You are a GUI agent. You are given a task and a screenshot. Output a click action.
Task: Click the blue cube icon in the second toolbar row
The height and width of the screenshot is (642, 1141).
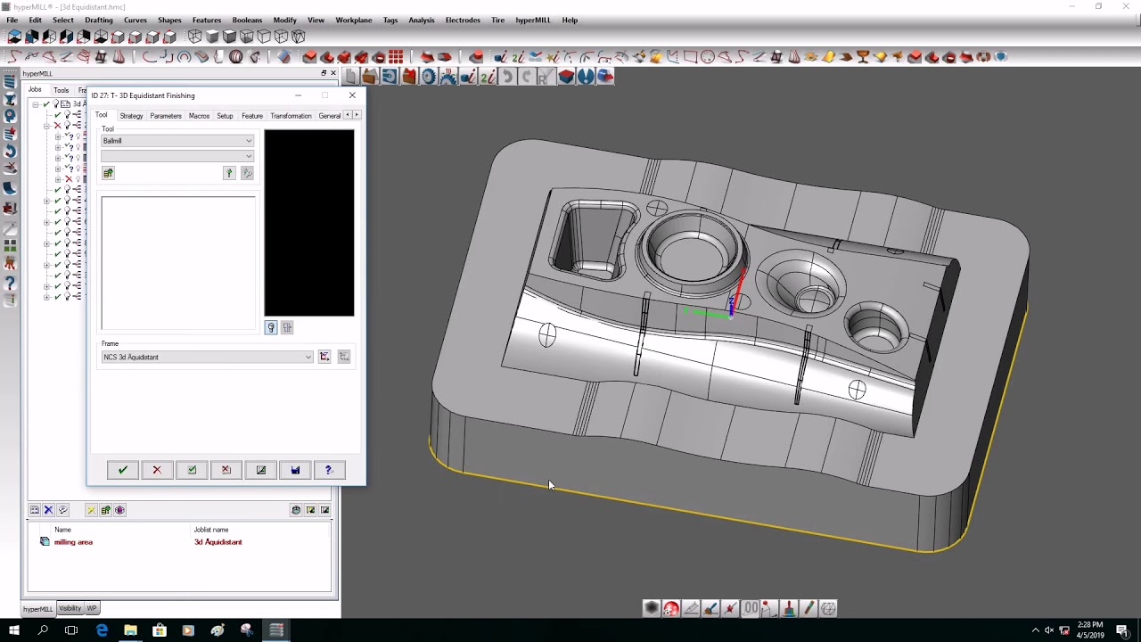(x=566, y=77)
